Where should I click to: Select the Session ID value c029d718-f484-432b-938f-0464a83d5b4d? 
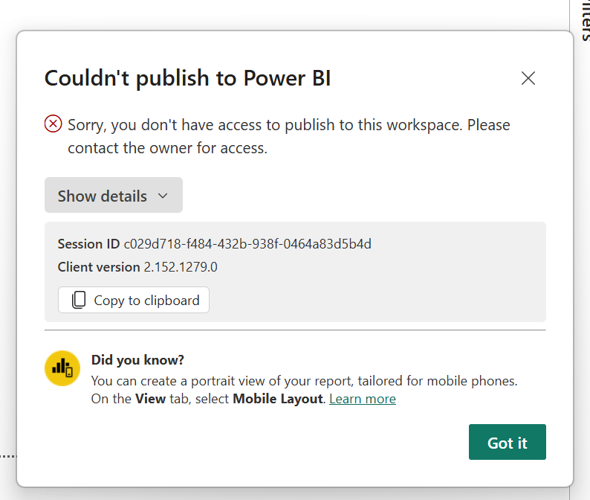click(247, 244)
